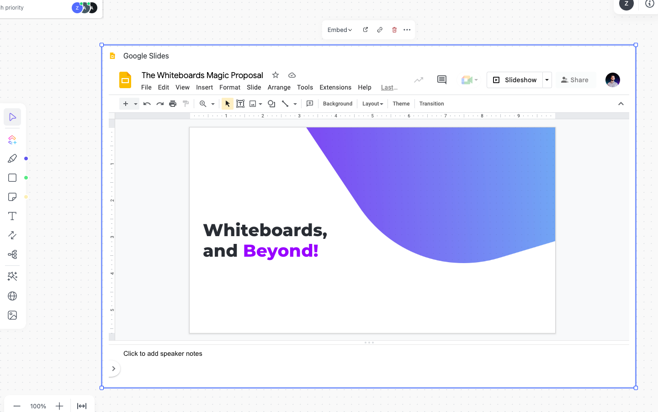Open the Embed dropdown
Image resolution: width=658 pixels, height=412 pixels.
point(340,30)
